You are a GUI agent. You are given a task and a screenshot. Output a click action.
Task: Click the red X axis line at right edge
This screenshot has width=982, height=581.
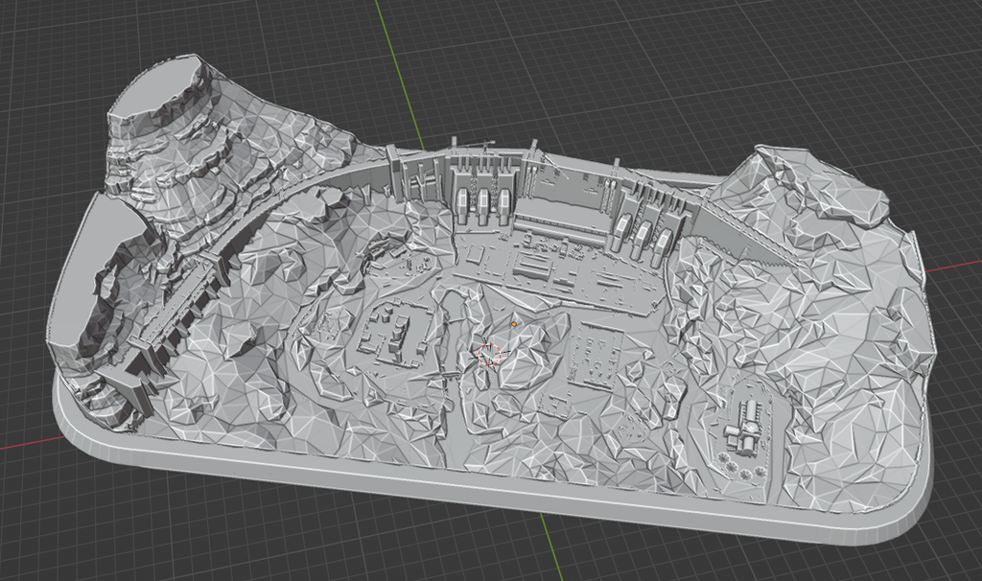(x=953, y=268)
